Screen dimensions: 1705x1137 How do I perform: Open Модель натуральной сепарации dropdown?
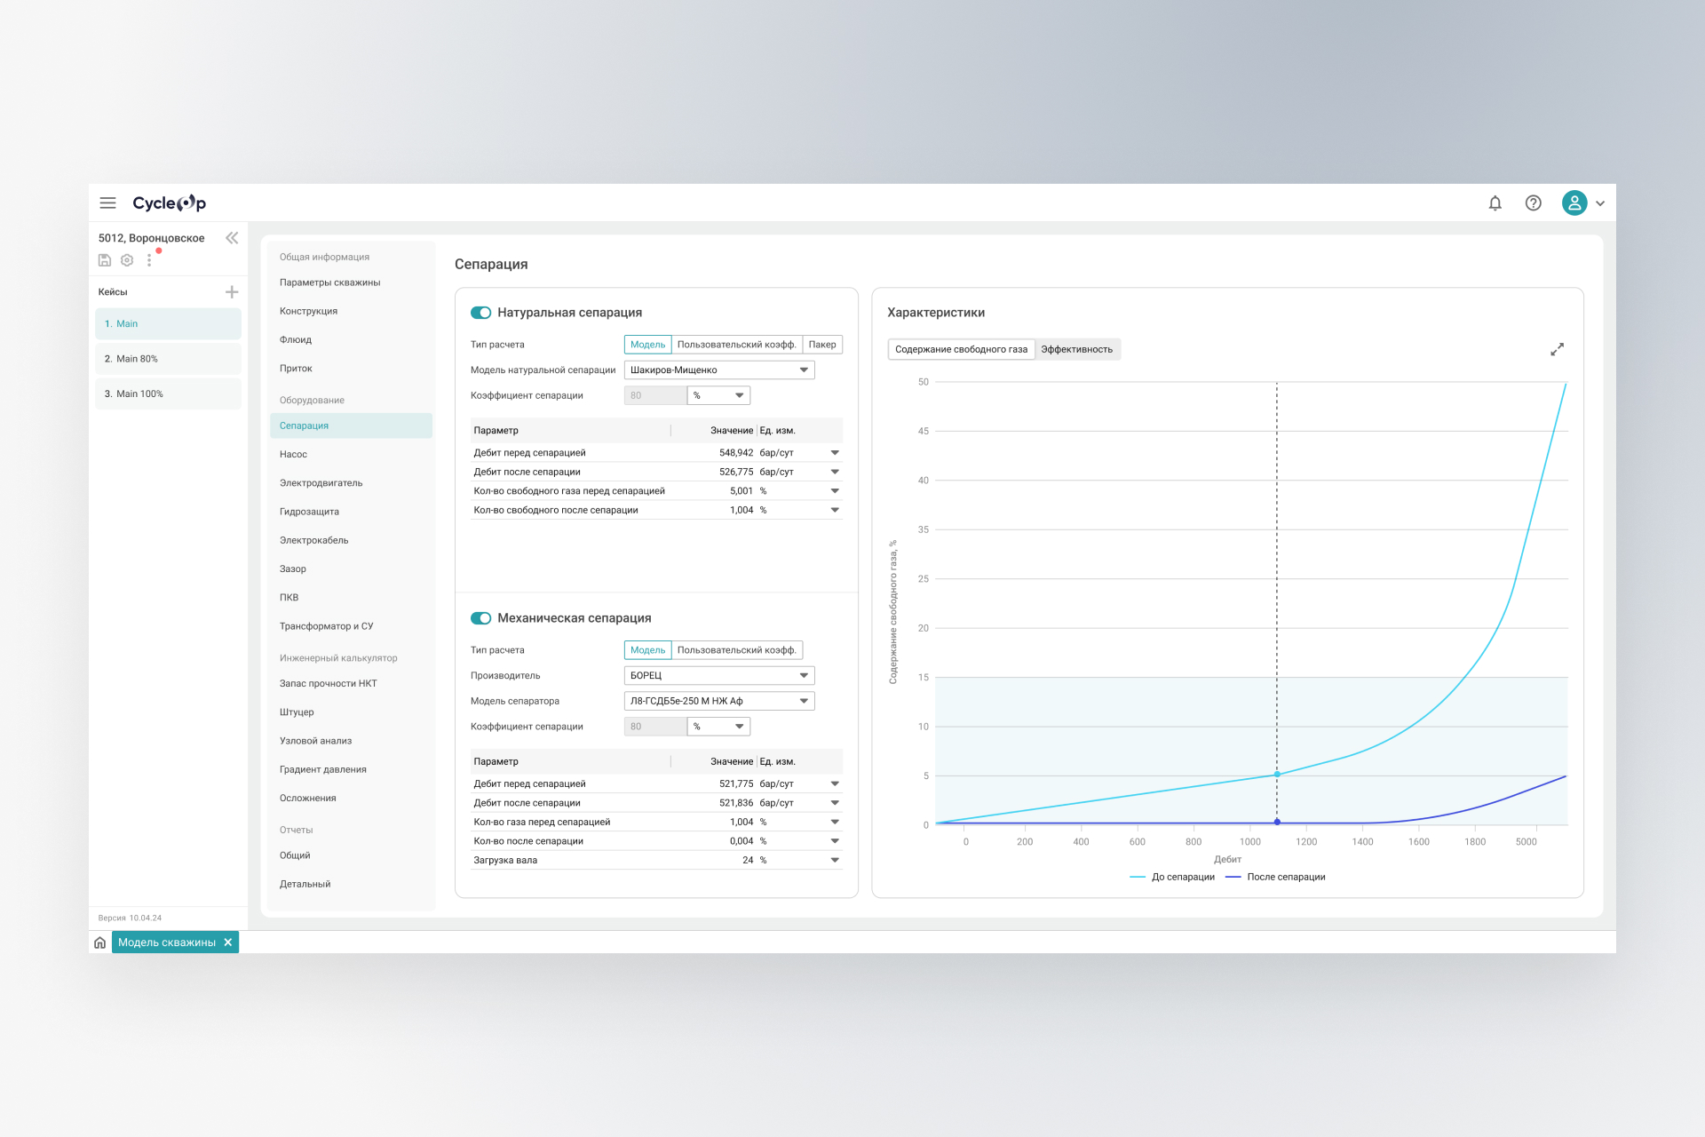(718, 370)
